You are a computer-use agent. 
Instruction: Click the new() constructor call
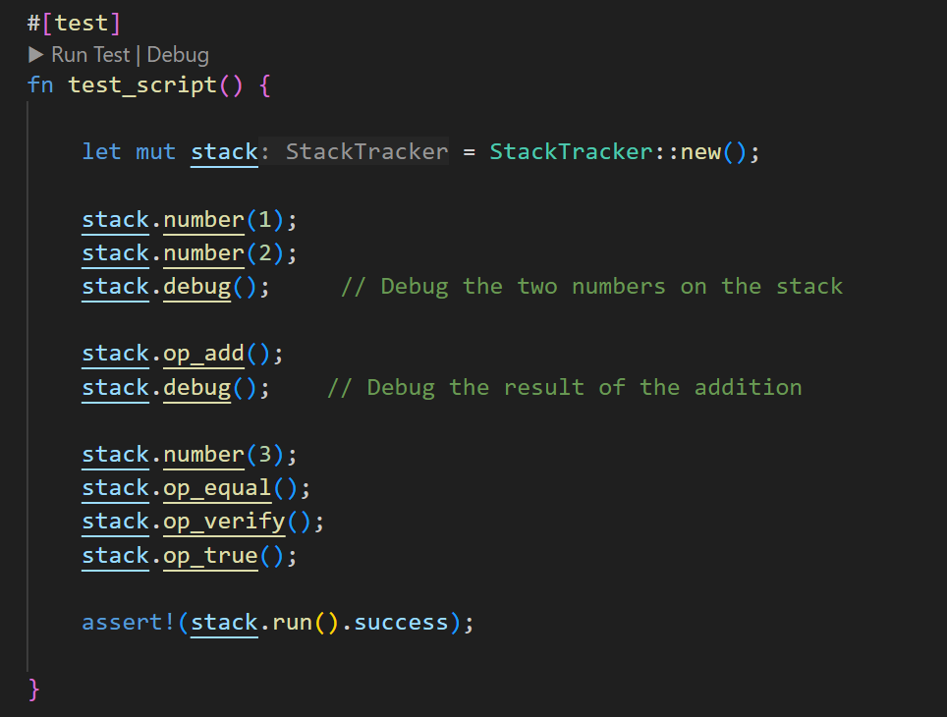coord(700,152)
